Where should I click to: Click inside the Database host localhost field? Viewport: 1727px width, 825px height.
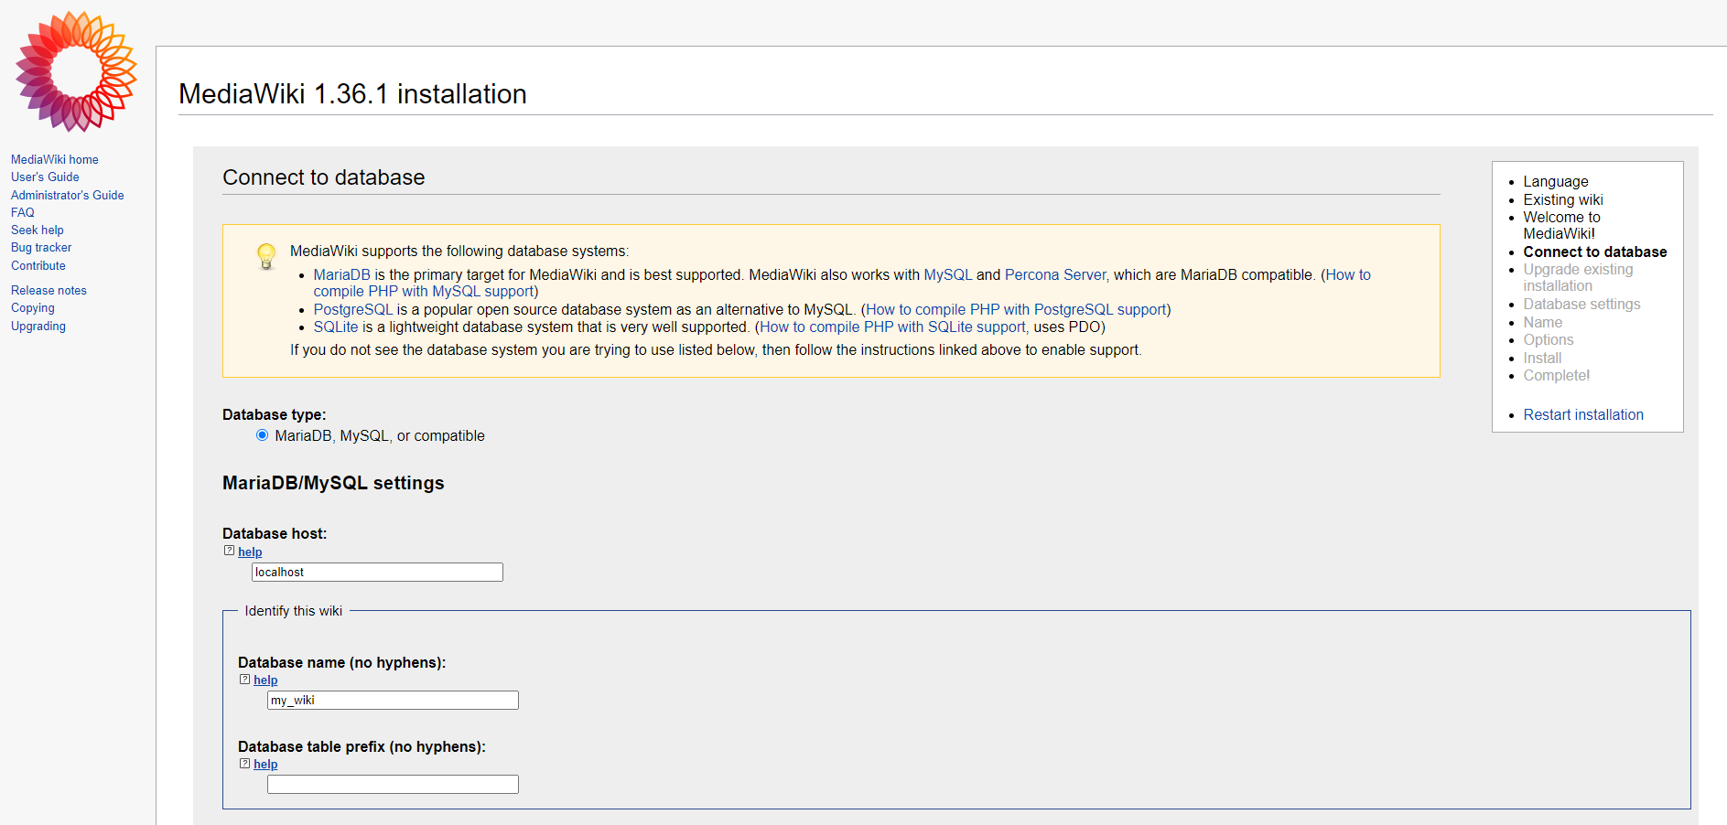click(x=377, y=572)
